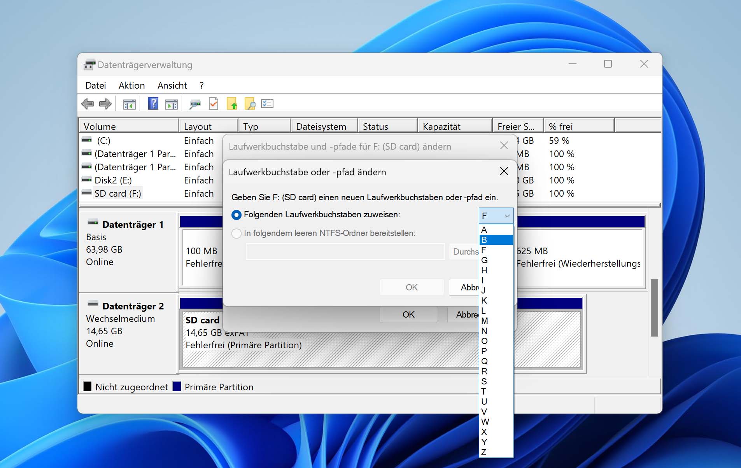741x468 pixels.
Task: Select the 'SD card (F:)' volume row
Action: pyautogui.click(x=118, y=193)
